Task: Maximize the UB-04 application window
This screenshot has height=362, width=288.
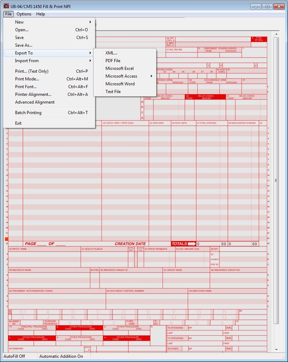Action: (x=267, y=6)
